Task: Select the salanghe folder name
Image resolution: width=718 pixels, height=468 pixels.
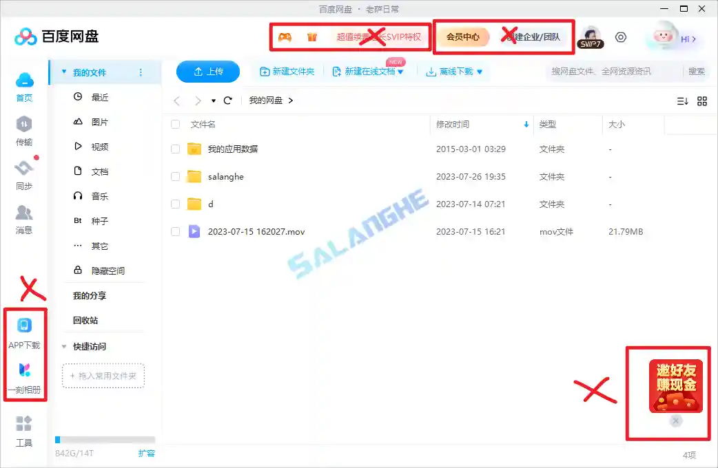Action: (226, 177)
